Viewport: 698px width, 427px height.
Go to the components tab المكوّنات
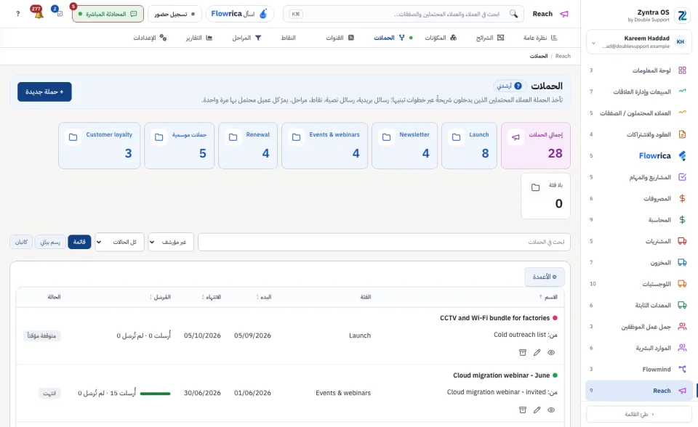tap(441, 38)
